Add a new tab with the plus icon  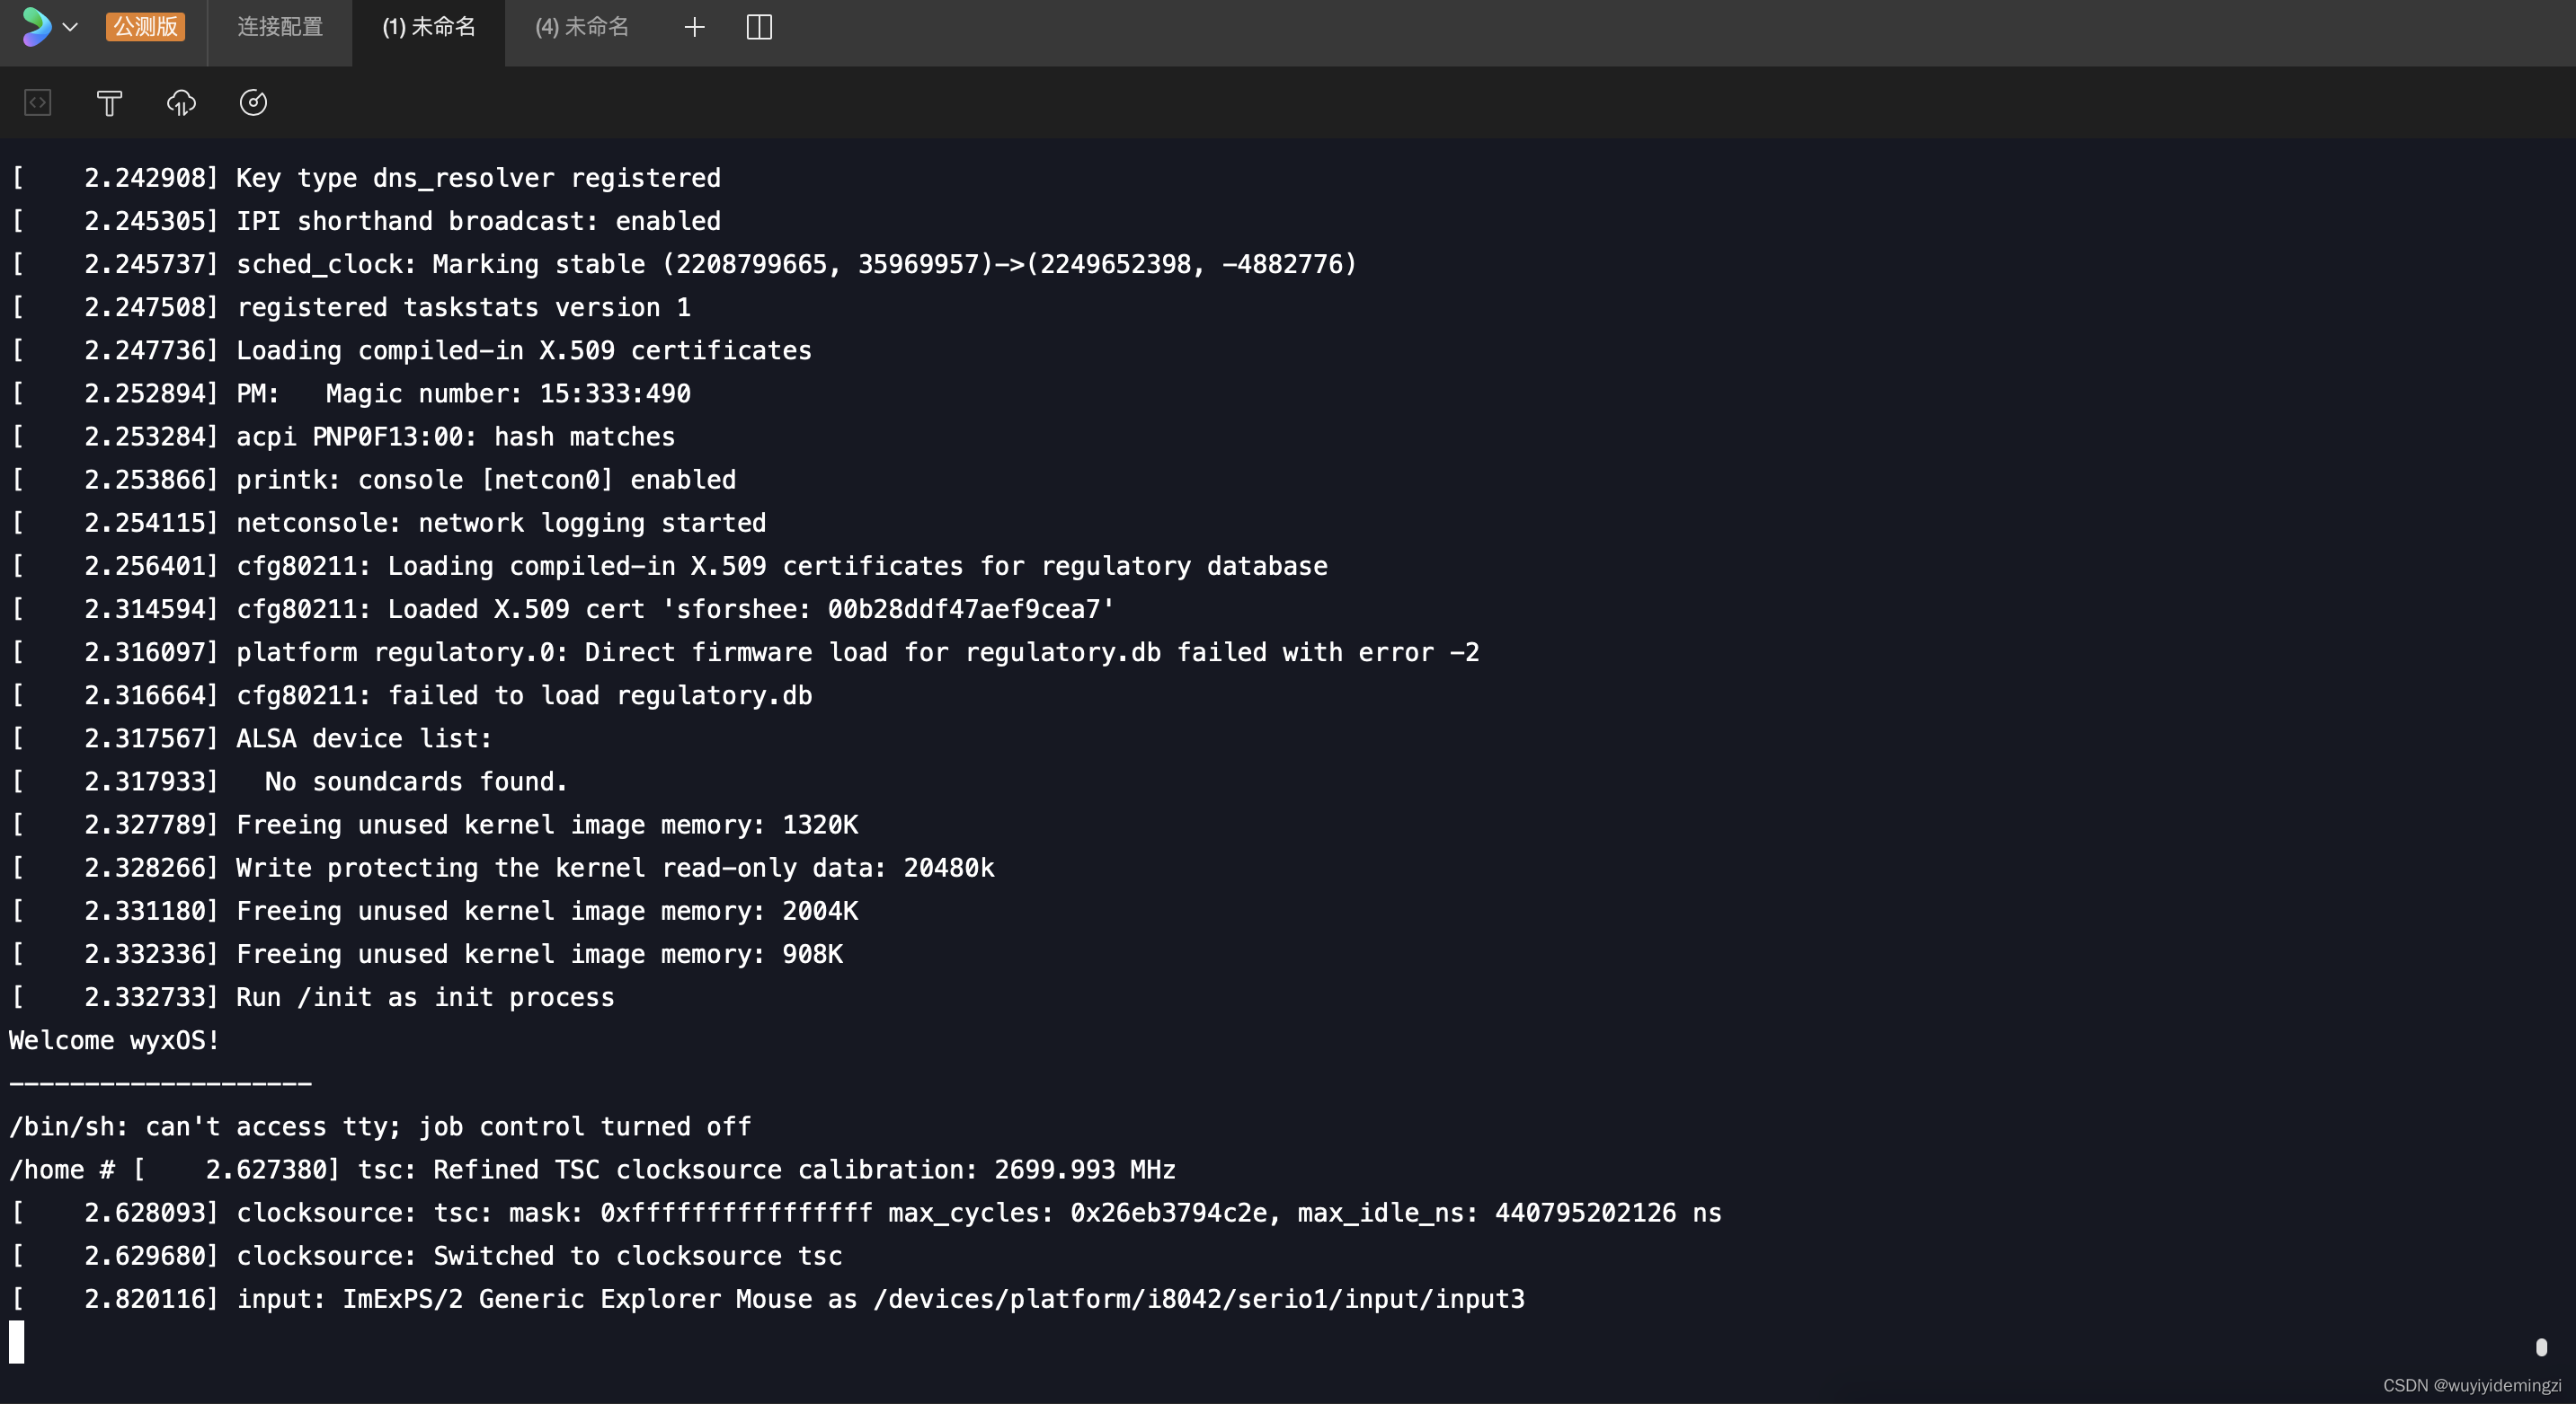695,27
